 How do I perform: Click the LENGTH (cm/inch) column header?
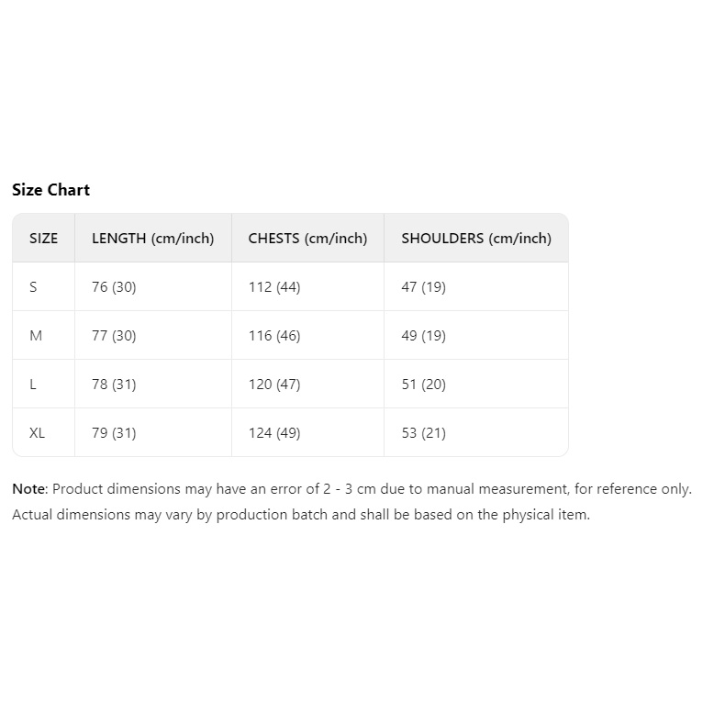[152, 239]
